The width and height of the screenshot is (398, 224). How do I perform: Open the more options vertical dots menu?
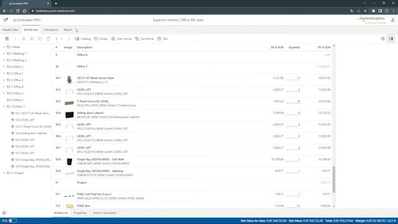click(57, 39)
